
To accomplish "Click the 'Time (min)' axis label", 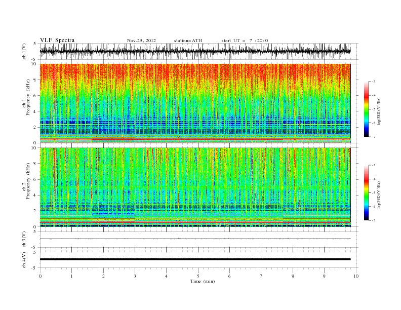I will click(x=203, y=281).
